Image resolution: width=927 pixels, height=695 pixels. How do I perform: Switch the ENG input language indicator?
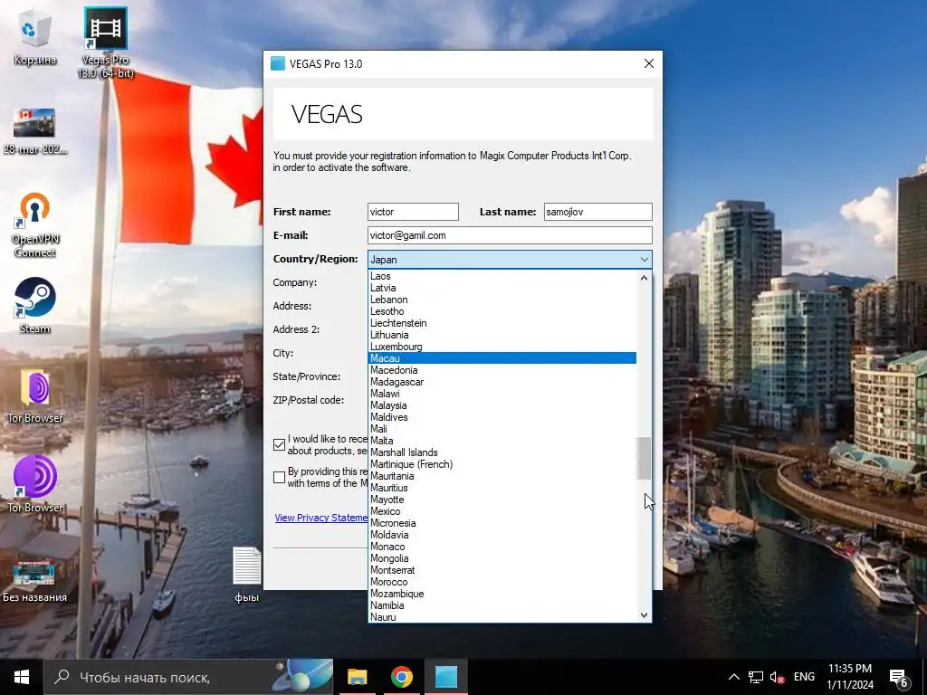(x=804, y=677)
